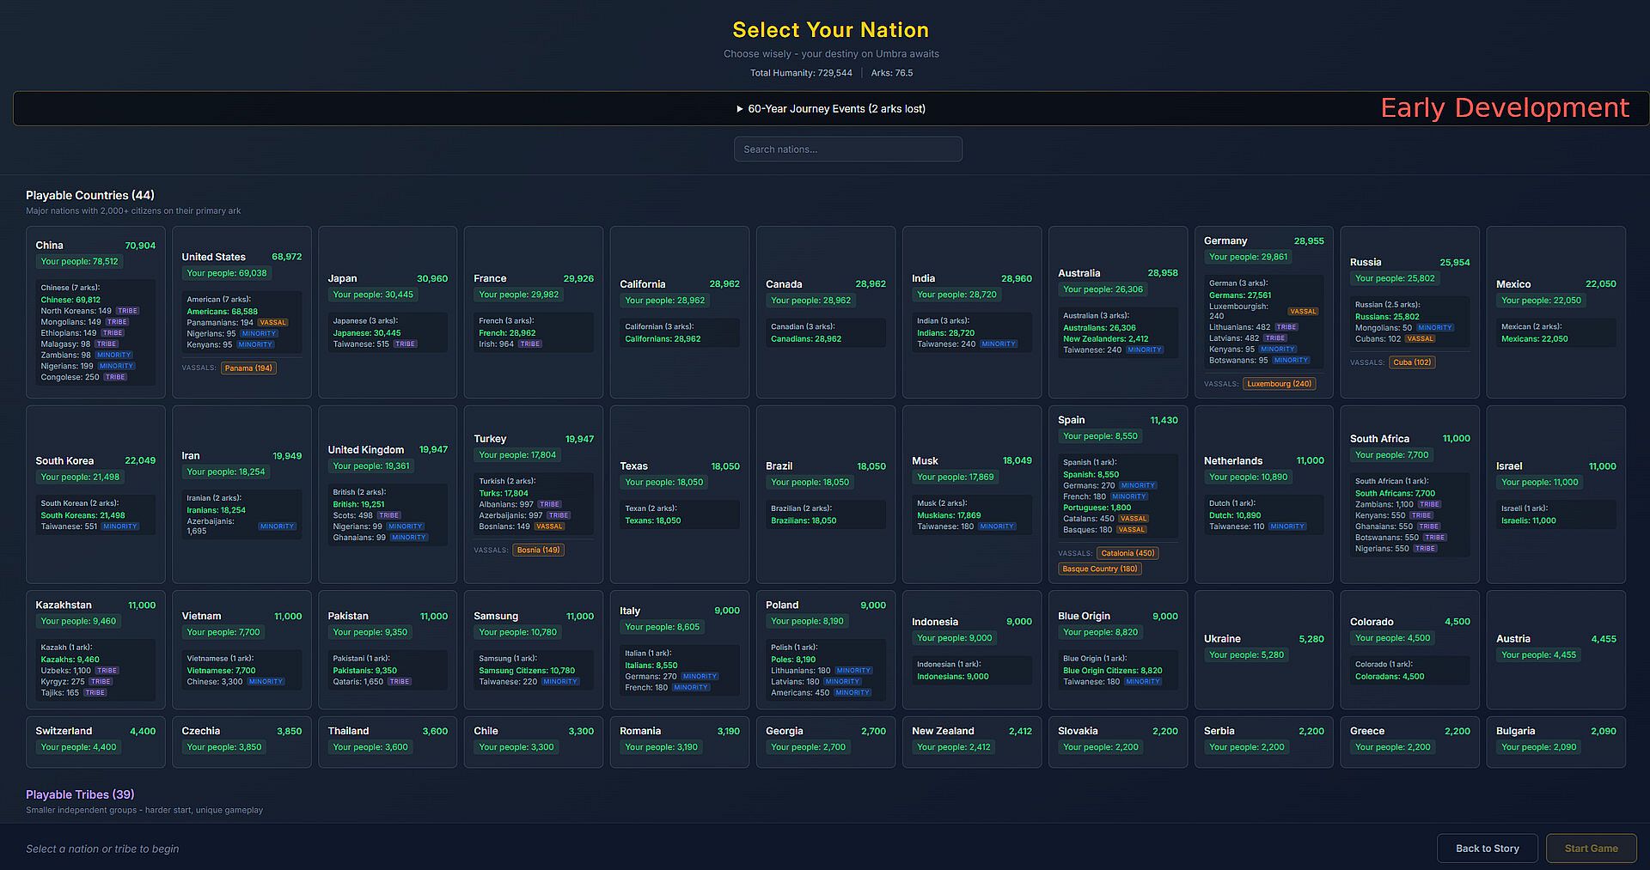The width and height of the screenshot is (1650, 870).
Task: Click the Catalonia (450) vassal tag
Action: [x=1127, y=554]
